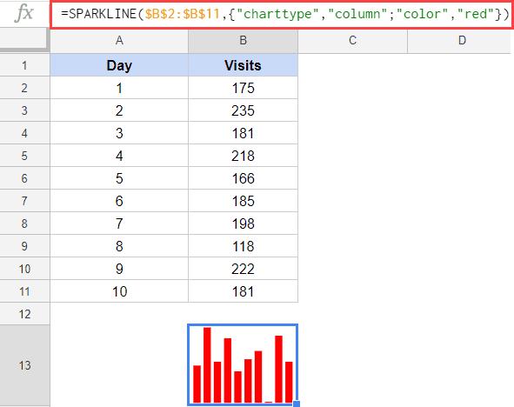Select row 10 header
This screenshot has height=407, width=514.
pos(24,269)
